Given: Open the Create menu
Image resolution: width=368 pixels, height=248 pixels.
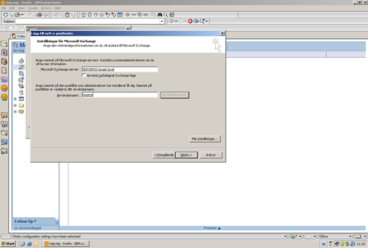Looking at the screenshot, I should click(32, 8).
